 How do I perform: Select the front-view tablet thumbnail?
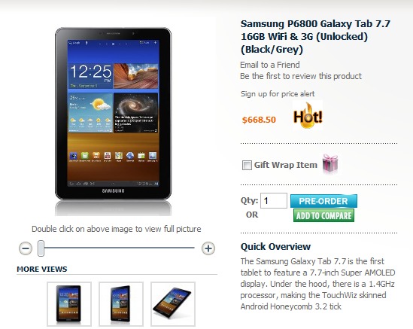point(69,304)
